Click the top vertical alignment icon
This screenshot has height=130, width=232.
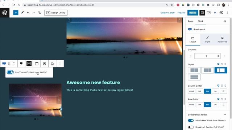coord(37,64)
